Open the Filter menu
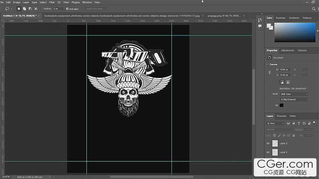319x179 pixels. click(51, 2)
